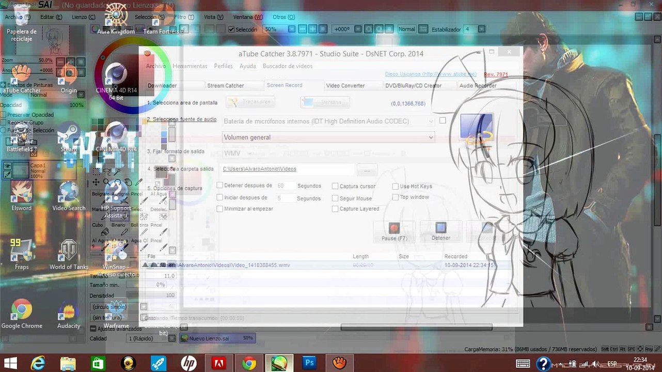This screenshot has width=662, height=372.
Task: Open Internet Explorer in the taskbar
Action: pos(38,363)
